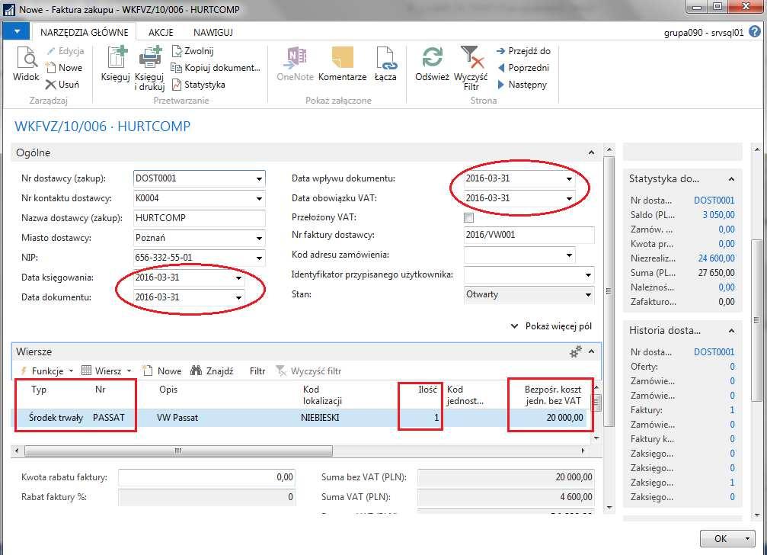Open Data wpływu dokumentu dropdown

tap(569, 178)
